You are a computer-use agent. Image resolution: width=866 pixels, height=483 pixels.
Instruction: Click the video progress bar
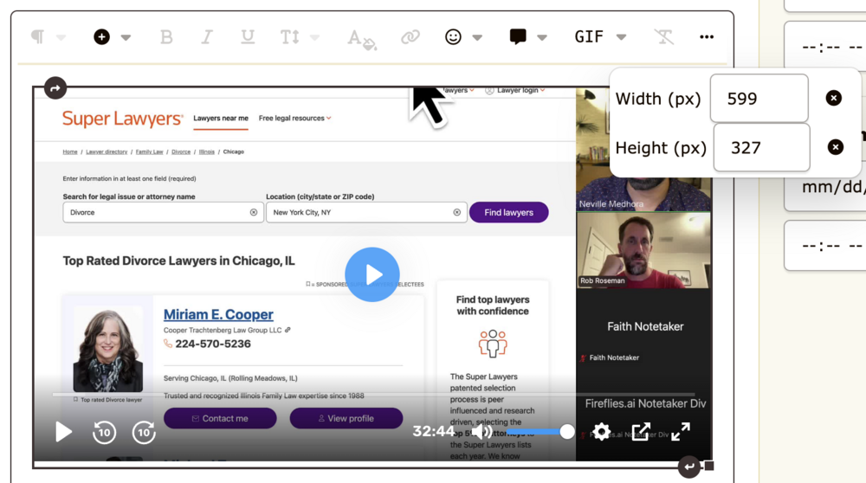pyautogui.click(x=373, y=394)
